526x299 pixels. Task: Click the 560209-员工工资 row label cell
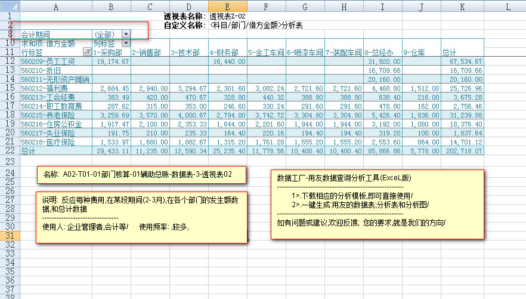(x=48, y=61)
